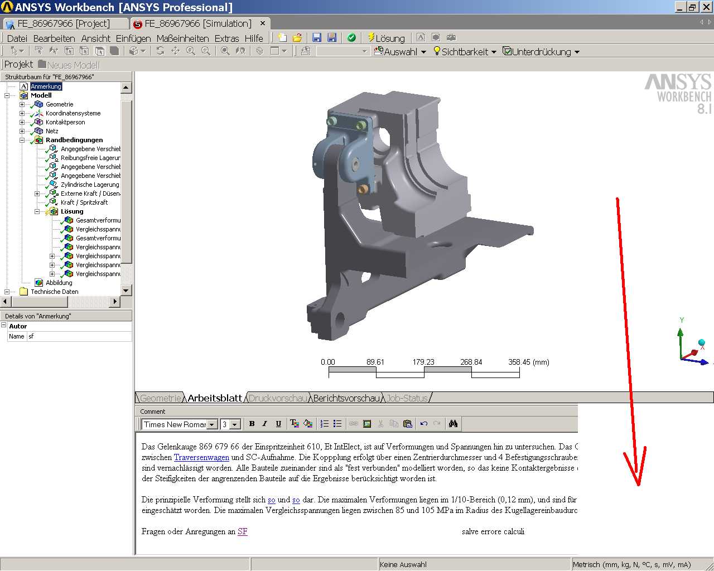Click the Autor Name field value
Image resolution: width=714 pixels, height=571 pixels.
click(x=80, y=336)
